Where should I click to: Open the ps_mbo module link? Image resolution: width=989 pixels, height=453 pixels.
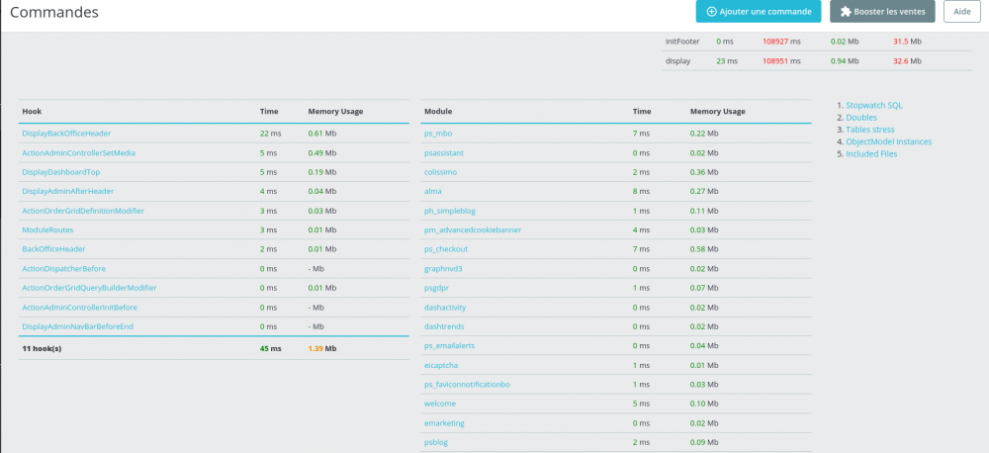[438, 134]
